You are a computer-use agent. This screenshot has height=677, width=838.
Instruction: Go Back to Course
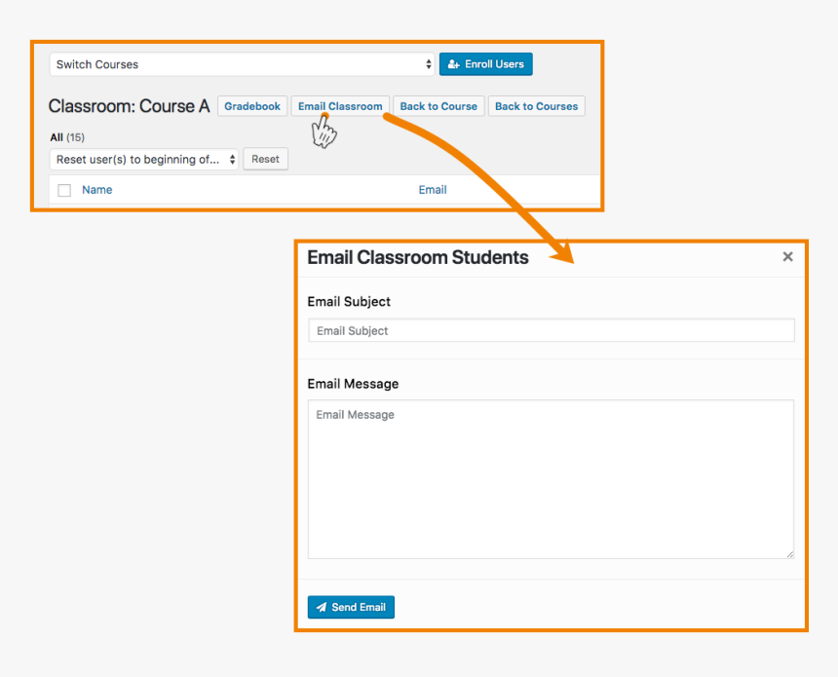point(438,106)
